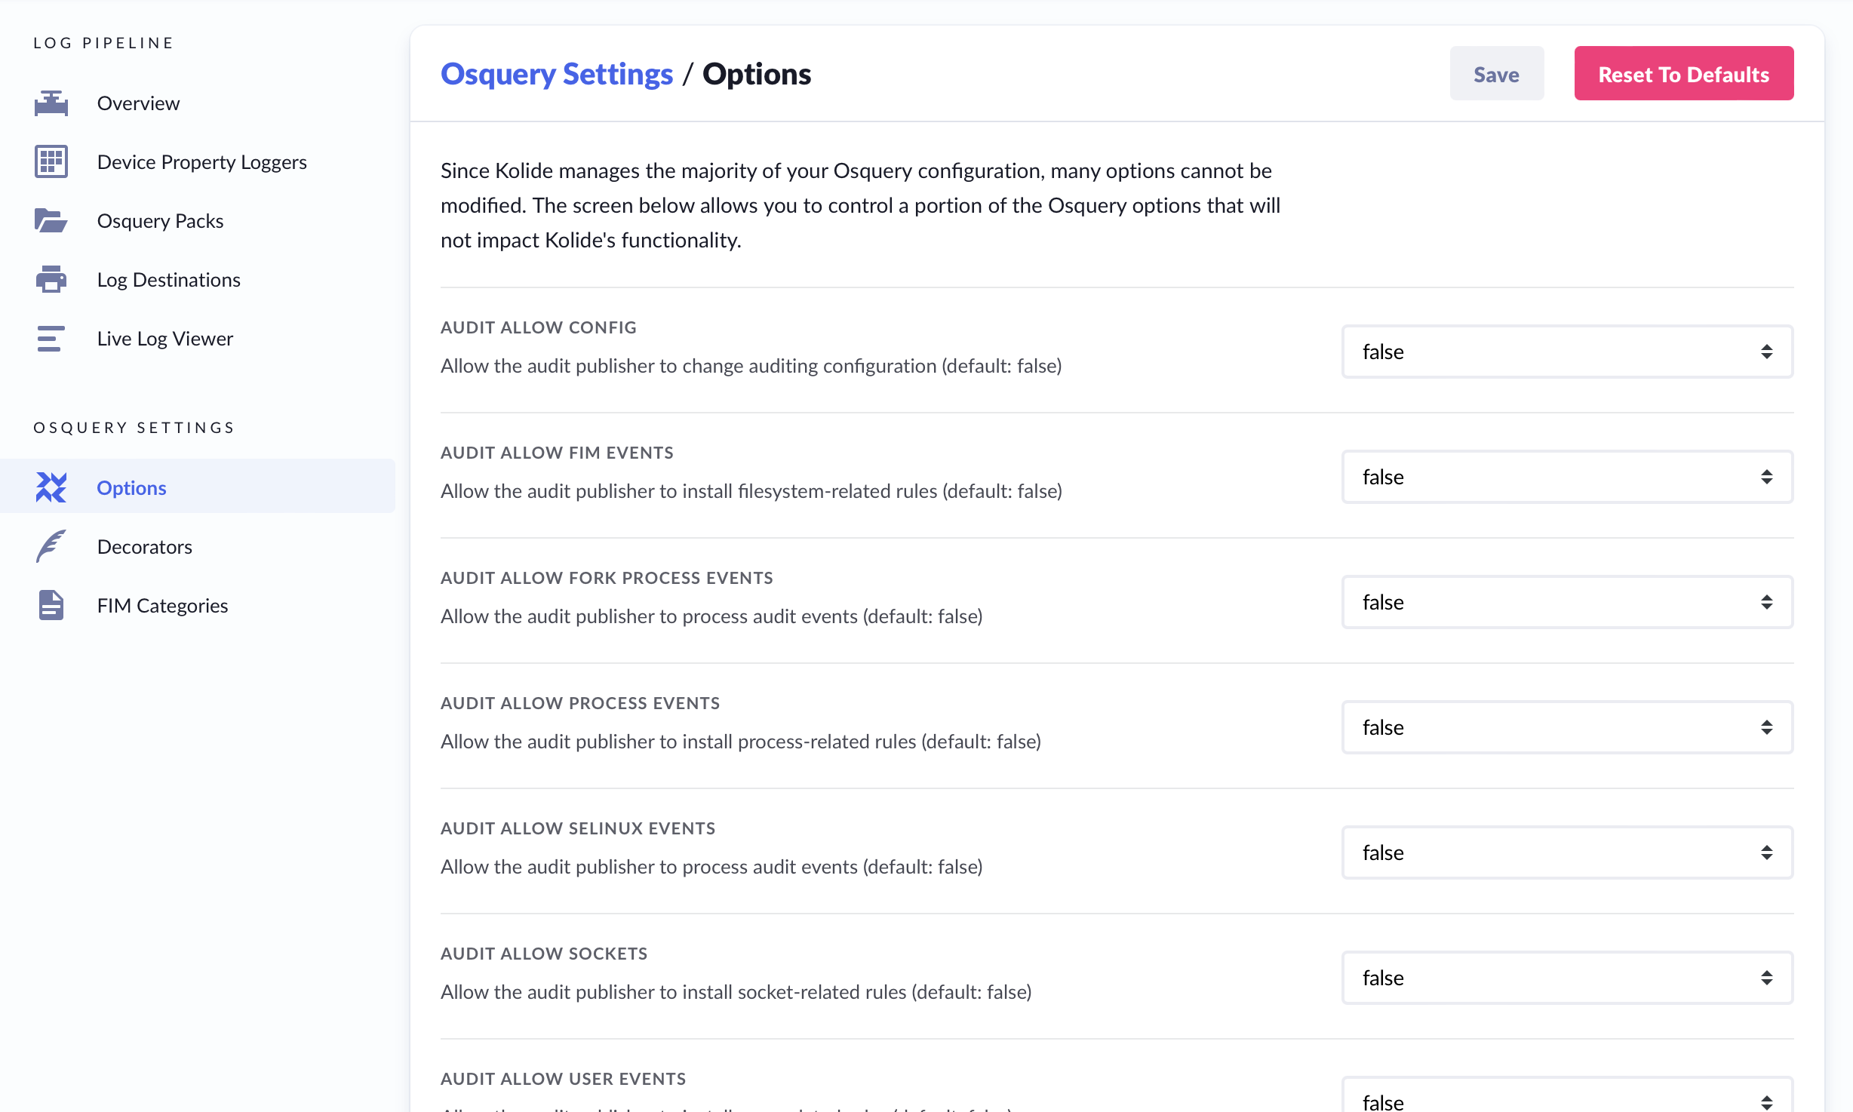Click the Log Destinations printer icon
Image resolution: width=1853 pixels, height=1112 pixels.
click(51, 280)
